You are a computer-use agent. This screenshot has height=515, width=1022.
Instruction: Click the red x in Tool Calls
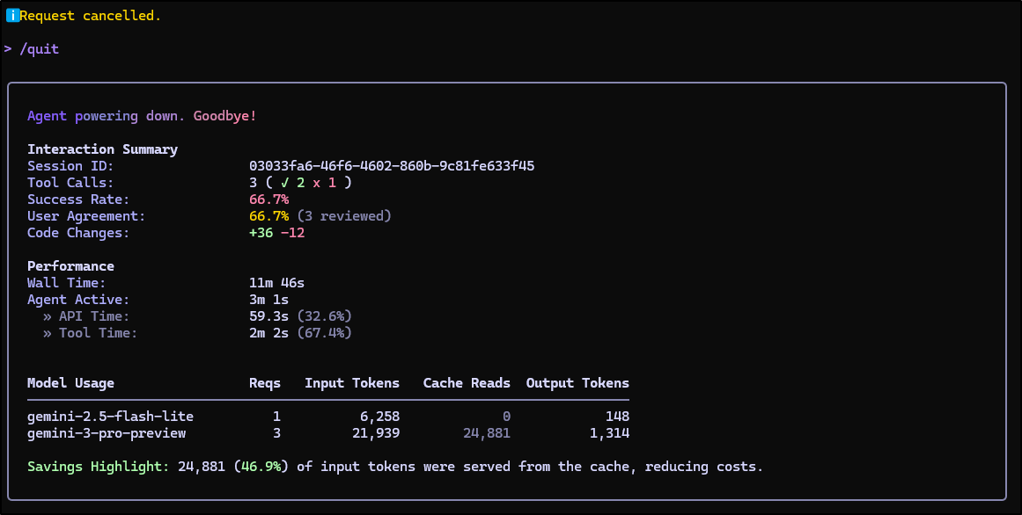[x=317, y=183]
